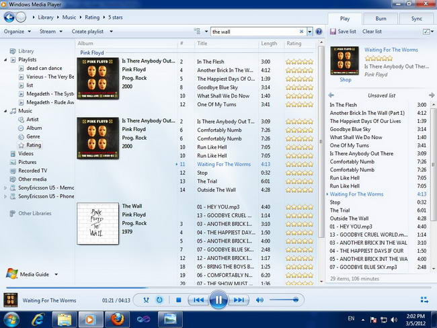
Task: Stop playback with the stop button
Action: [179, 300]
